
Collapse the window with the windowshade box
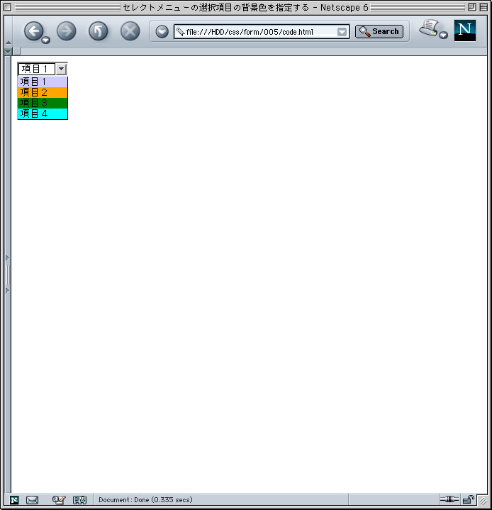tap(483, 7)
